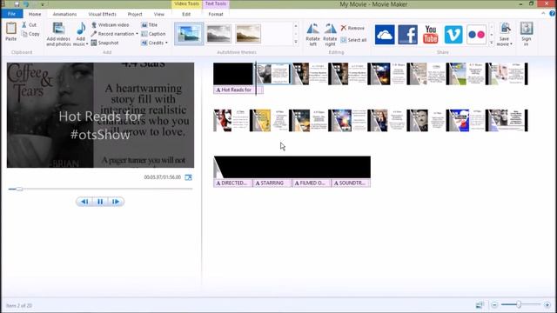Select all clips on the storyboard

pos(353,40)
